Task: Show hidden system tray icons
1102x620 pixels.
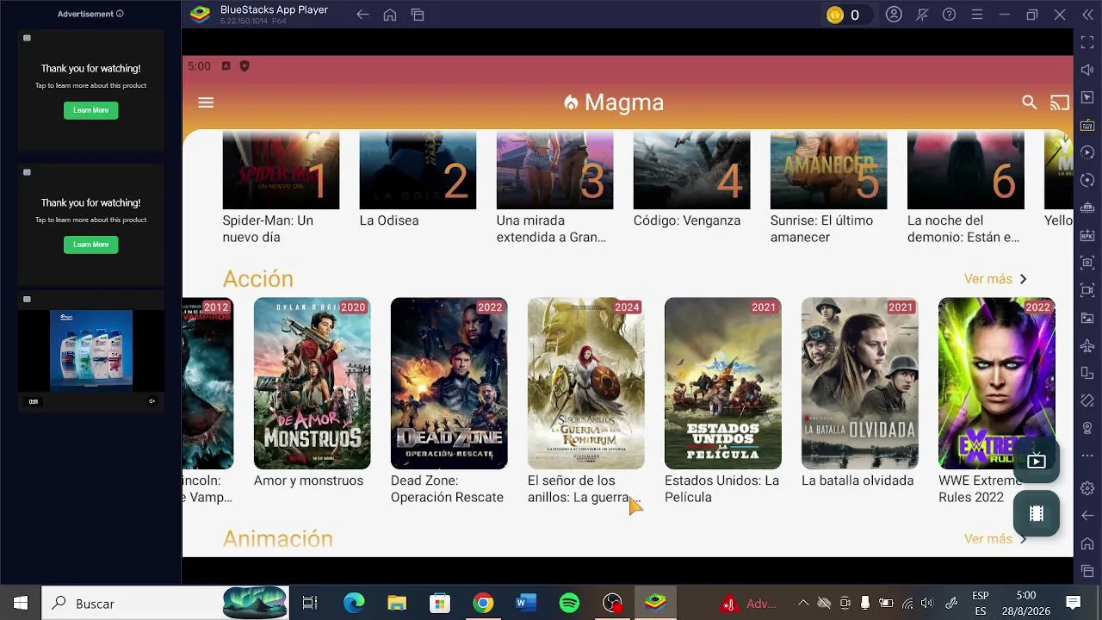Action: 803,603
